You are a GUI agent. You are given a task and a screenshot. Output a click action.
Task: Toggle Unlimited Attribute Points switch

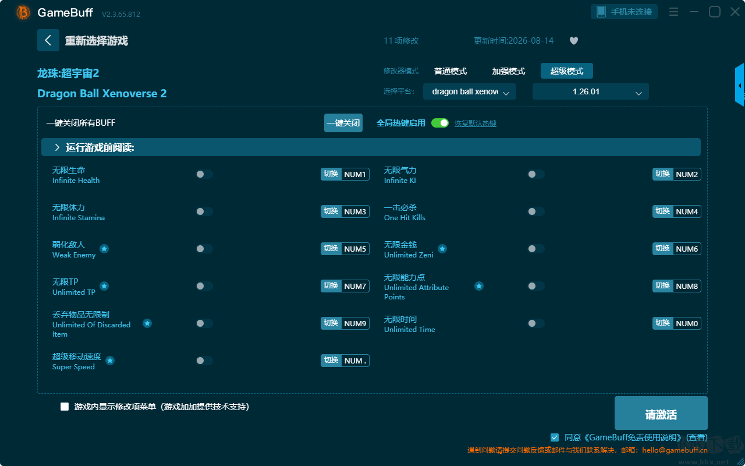pyautogui.click(x=536, y=286)
